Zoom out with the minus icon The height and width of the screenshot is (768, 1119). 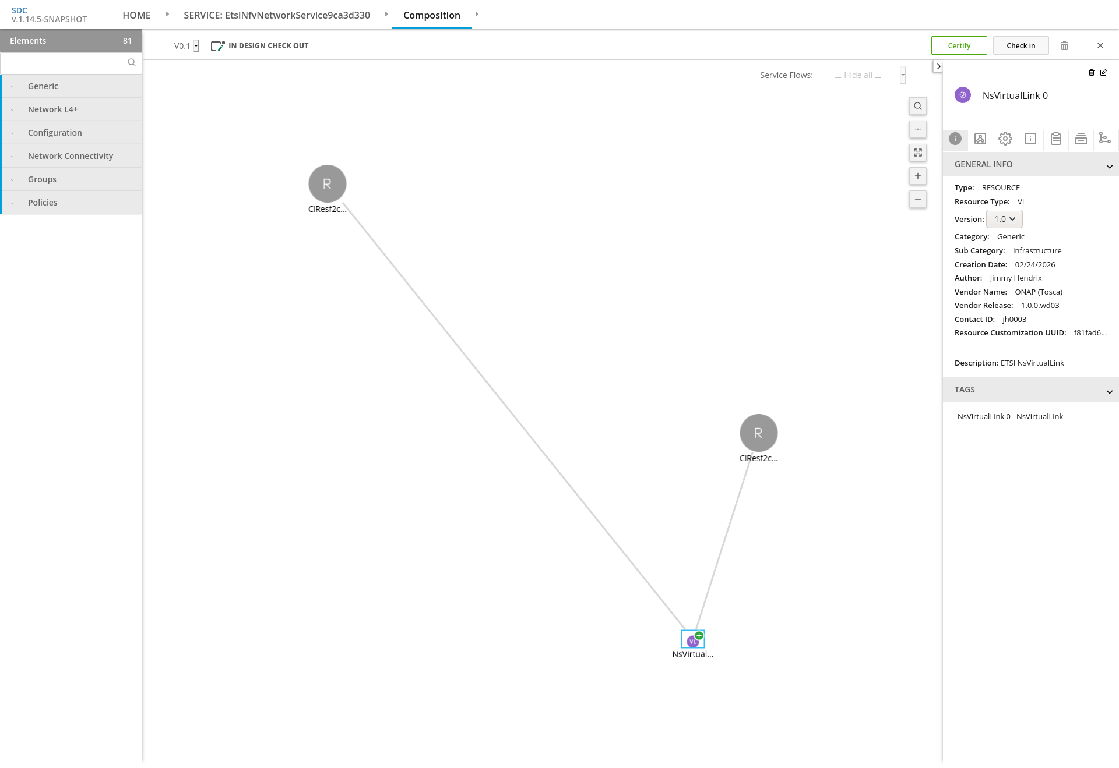click(x=917, y=199)
